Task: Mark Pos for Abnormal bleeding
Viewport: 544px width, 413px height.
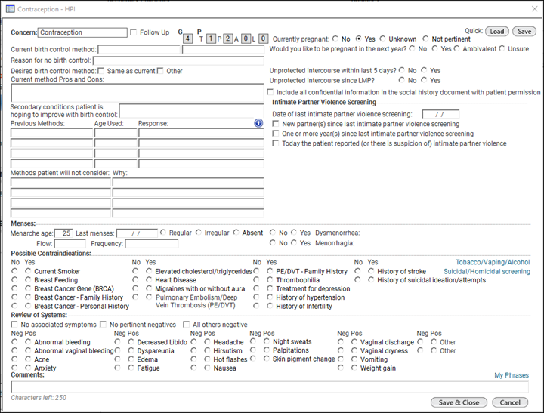Action: (x=28, y=341)
